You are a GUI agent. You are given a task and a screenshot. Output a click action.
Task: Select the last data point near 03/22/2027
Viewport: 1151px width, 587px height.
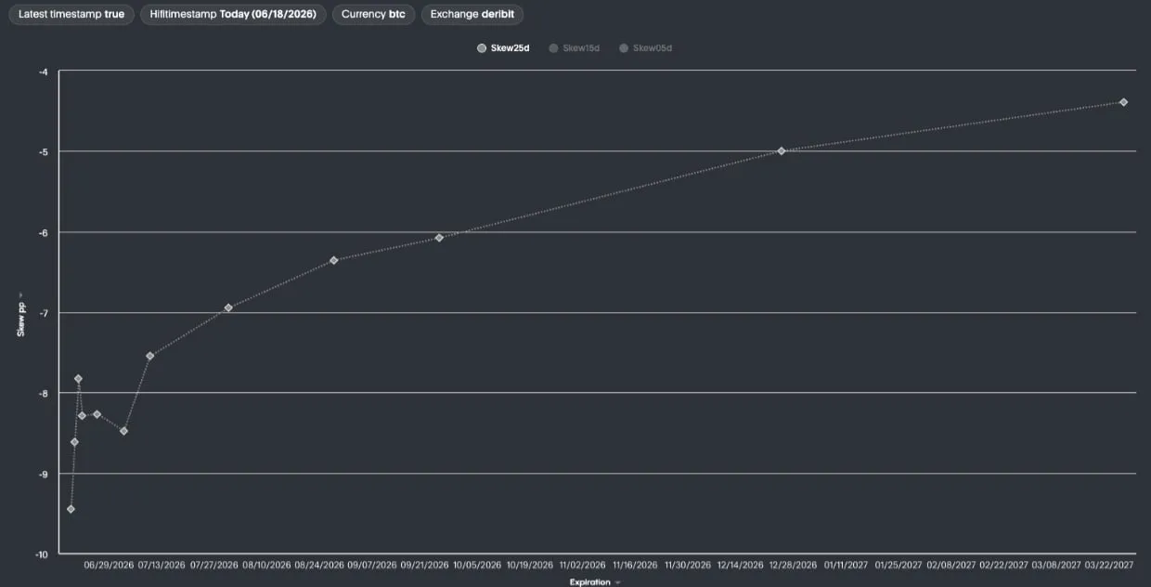(x=1123, y=102)
